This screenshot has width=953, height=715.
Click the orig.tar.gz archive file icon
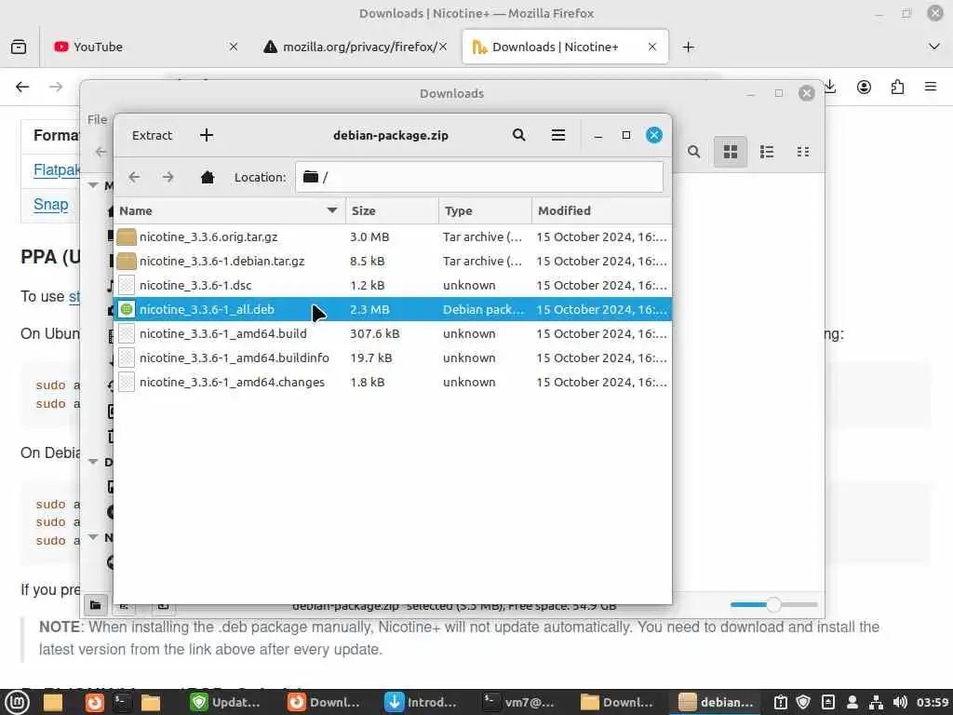[x=127, y=236]
